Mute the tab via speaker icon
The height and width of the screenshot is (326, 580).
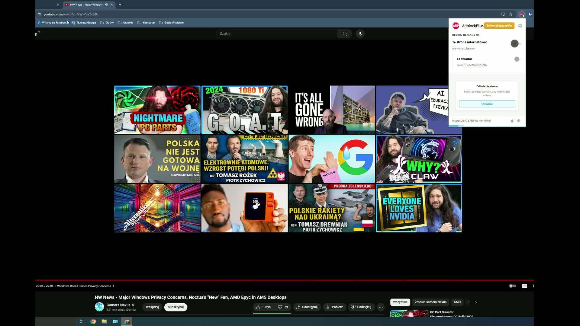pyautogui.click(x=106, y=5)
